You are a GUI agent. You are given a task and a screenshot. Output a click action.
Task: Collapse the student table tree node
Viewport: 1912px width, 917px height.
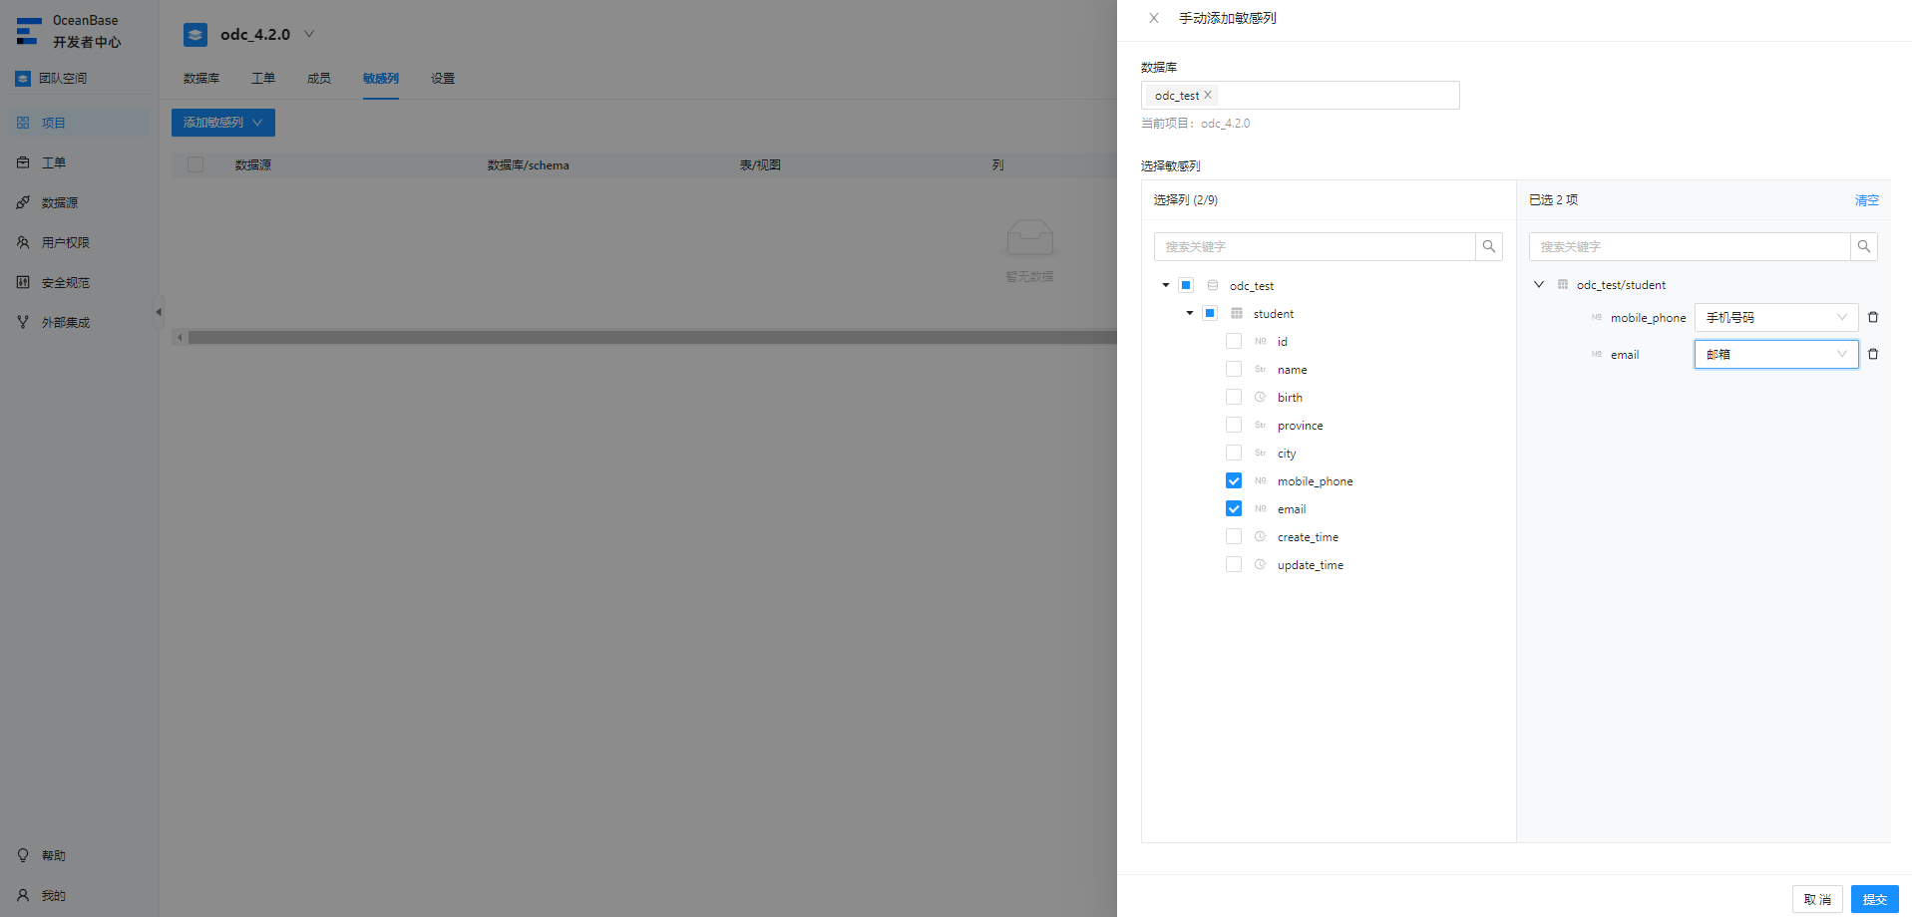(x=1190, y=313)
